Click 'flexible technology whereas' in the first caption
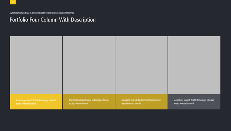 point(44,100)
